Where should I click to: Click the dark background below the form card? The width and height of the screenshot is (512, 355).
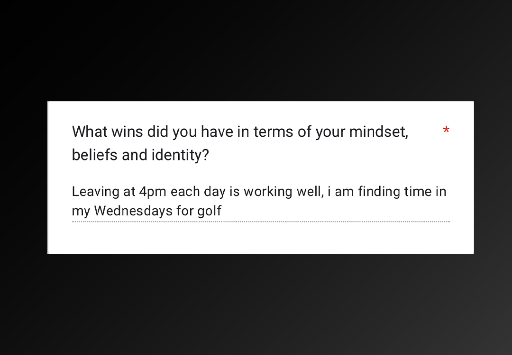[x=256, y=305]
